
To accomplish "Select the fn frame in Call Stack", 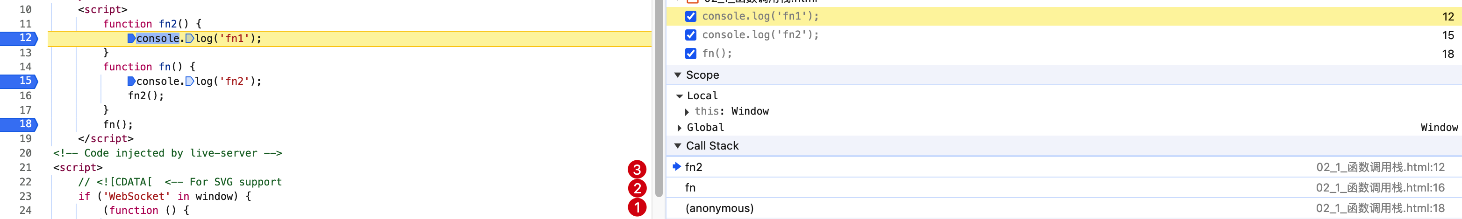I will tap(690, 188).
